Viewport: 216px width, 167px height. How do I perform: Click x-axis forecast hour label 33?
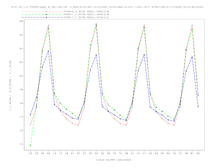click(x=96, y=153)
